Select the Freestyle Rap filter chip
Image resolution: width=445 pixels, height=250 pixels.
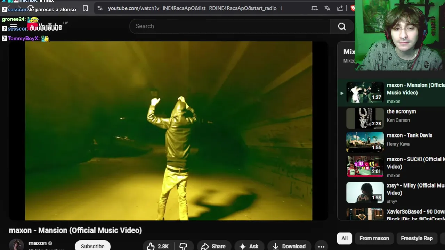(x=416, y=238)
